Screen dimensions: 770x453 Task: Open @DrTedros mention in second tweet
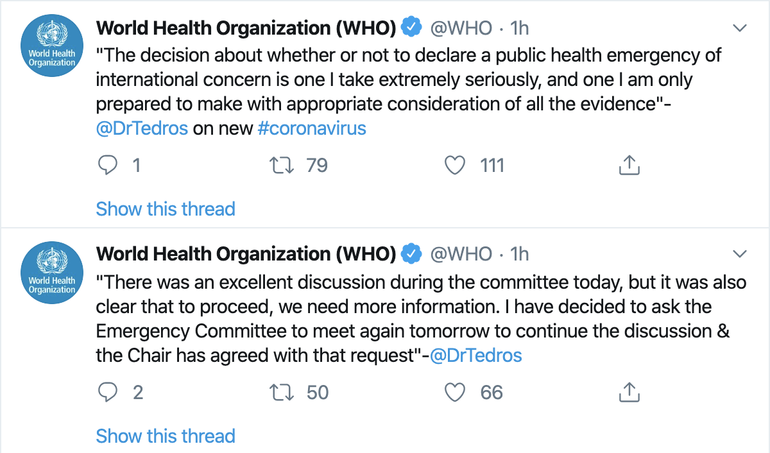475,355
